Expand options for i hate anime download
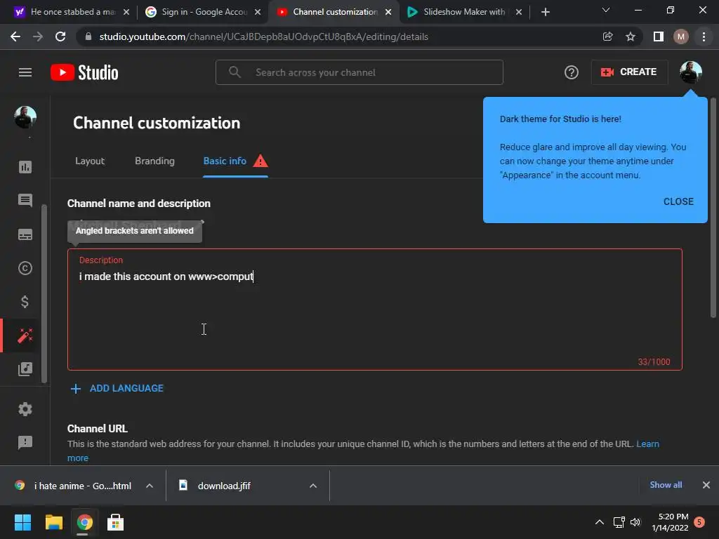 pyautogui.click(x=150, y=486)
